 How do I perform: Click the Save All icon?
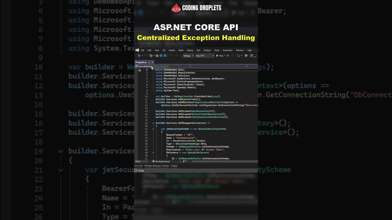point(165,56)
